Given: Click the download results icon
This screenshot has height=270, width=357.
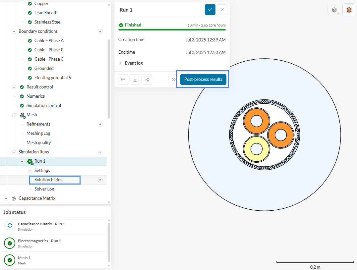Looking at the screenshot, I should pyautogui.click(x=135, y=80).
